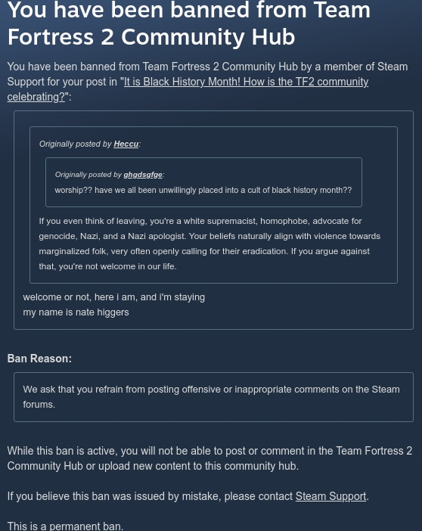Image resolution: width=422 pixels, height=531 pixels.
Task: Click the "Community Hub or upload new content" line
Action: tap(153, 466)
